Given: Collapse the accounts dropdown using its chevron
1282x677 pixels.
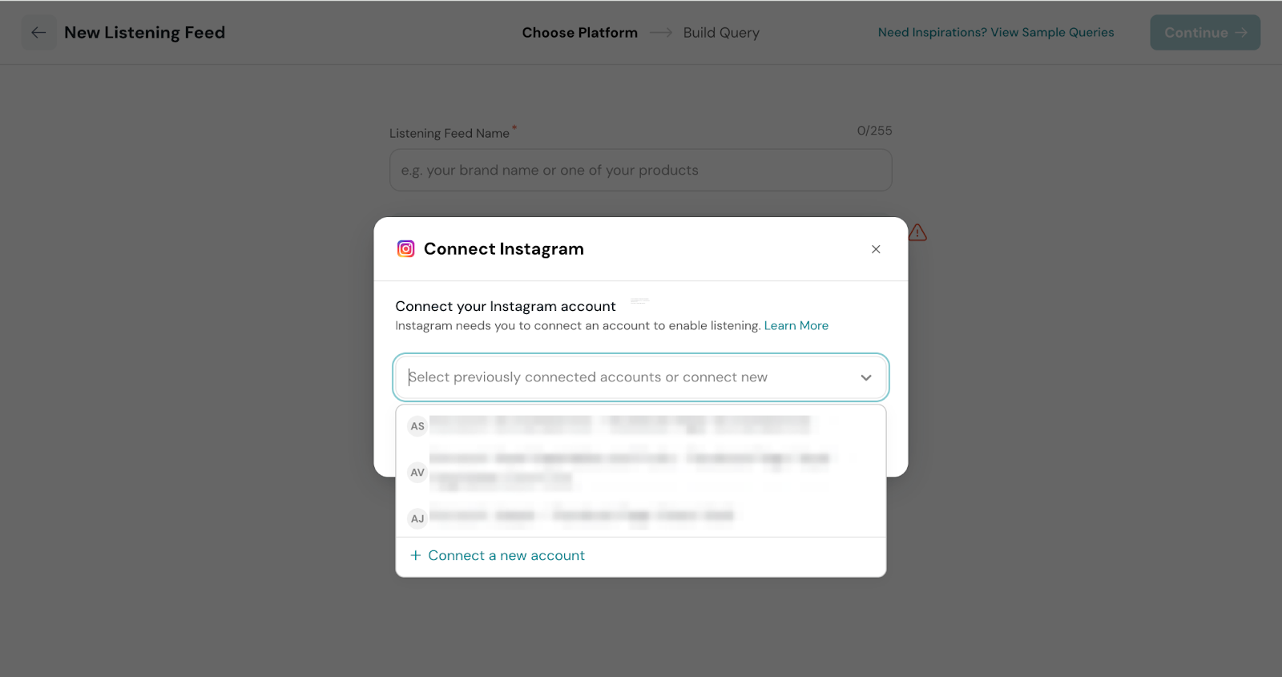Looking at the screenshot, I should pyautogui.click(x=865, y=377).
